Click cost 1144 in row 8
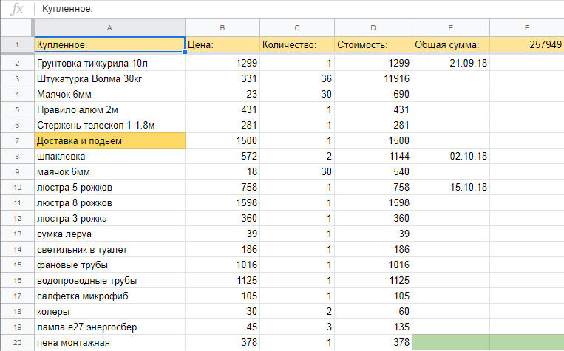The width and height of the screenshot is (564, 351). click(x=373, y=157)
